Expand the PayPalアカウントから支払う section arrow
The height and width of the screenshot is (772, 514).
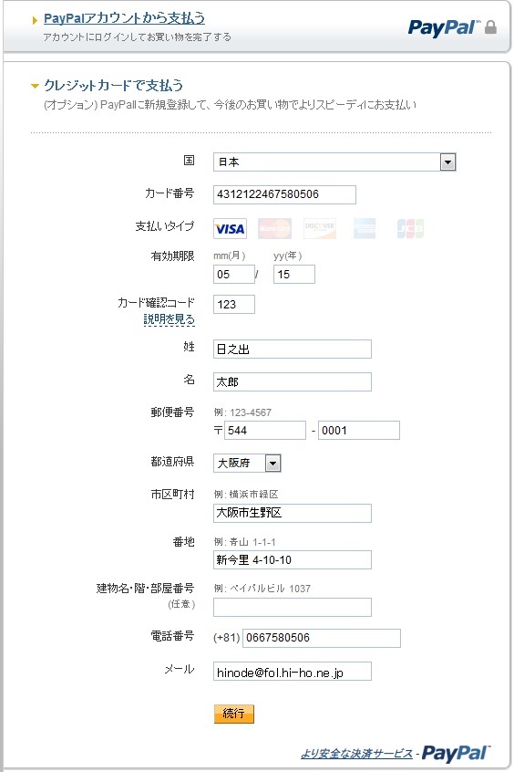tap(35, 20)
